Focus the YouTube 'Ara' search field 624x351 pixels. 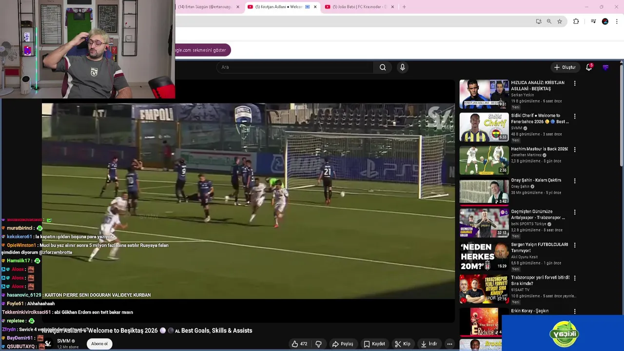point(295,67)
